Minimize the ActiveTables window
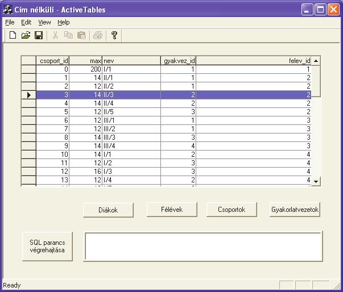The image size is (343, 292). click(x=307, y=10)
